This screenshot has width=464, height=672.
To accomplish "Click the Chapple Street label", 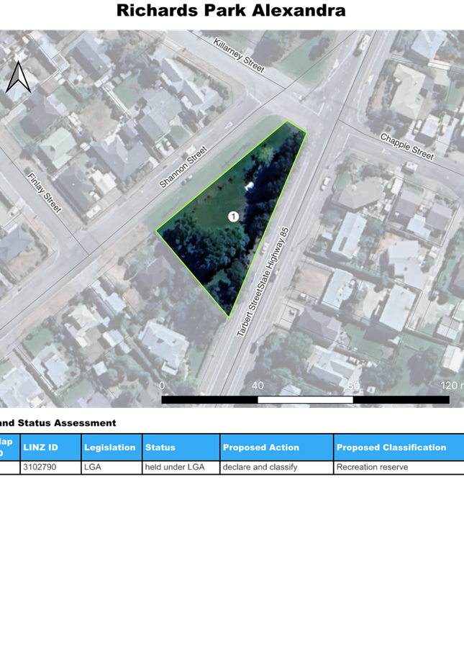I will point(407,147).
